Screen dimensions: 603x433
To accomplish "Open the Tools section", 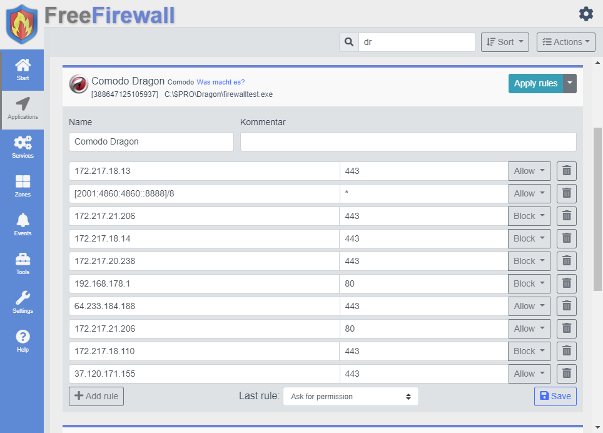I will tap(23, 263).
